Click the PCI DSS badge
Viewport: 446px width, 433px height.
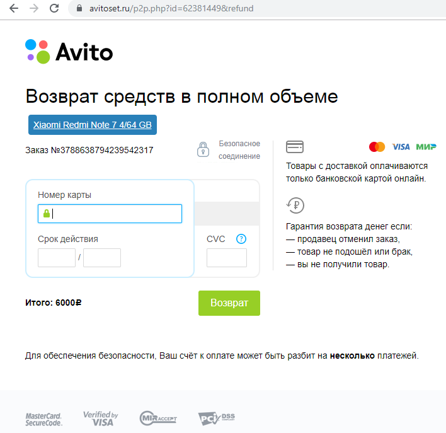[x=217, y=419]
